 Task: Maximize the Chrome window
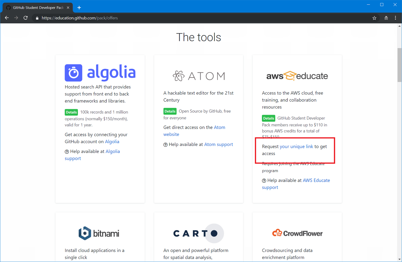[382, 4]
